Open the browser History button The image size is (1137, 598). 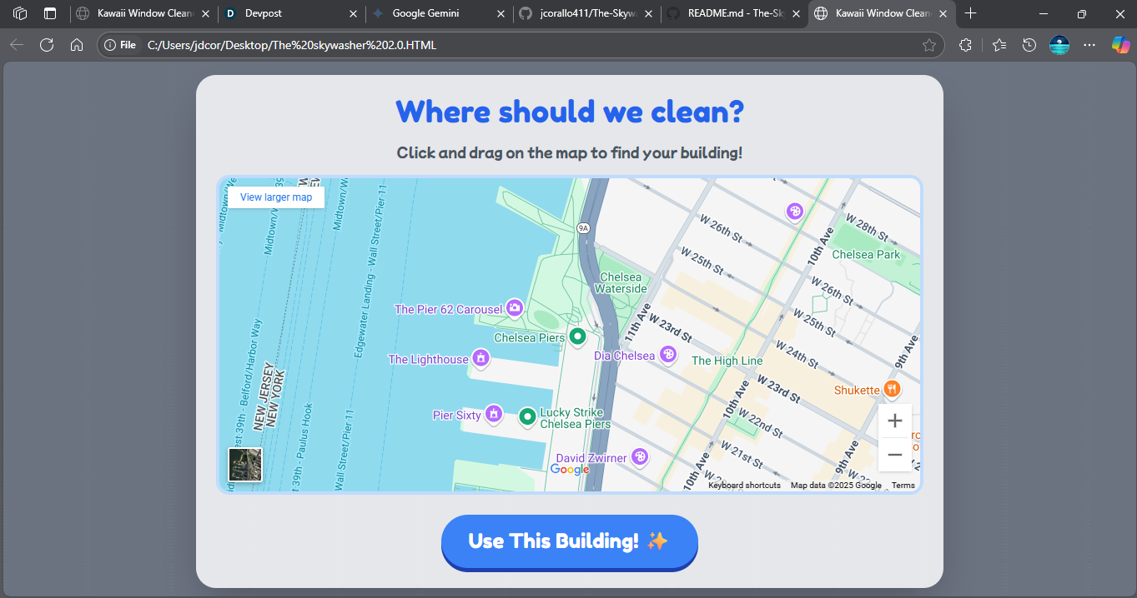pos(1029,45)
